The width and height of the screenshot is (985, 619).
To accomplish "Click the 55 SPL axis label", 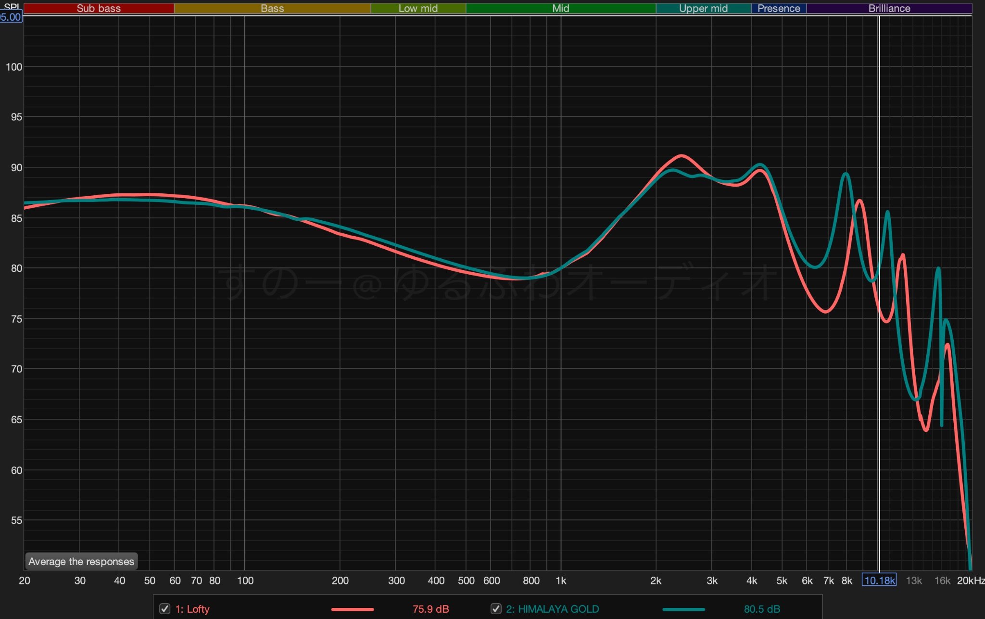I will 16,520.
